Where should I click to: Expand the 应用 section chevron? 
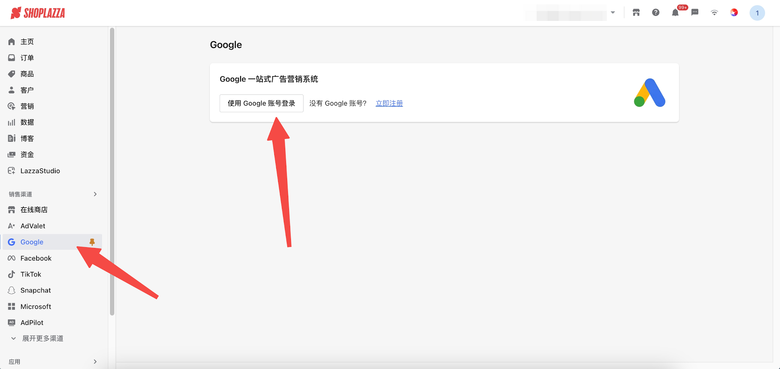coord(95,362)
